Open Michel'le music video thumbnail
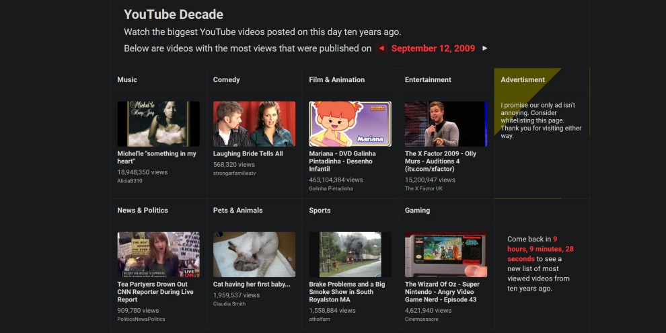The height and width of the screenshot is (333, 666). [x=159, y=124]
